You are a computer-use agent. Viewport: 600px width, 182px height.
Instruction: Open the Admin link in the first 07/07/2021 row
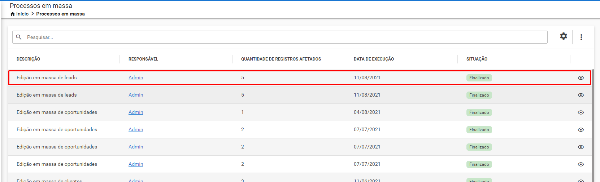(136, 130)
